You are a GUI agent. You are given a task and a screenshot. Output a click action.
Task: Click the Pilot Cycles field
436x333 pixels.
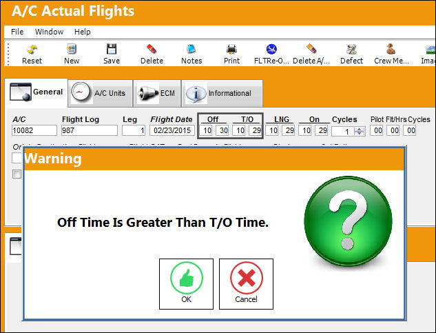tap(411, 130)
